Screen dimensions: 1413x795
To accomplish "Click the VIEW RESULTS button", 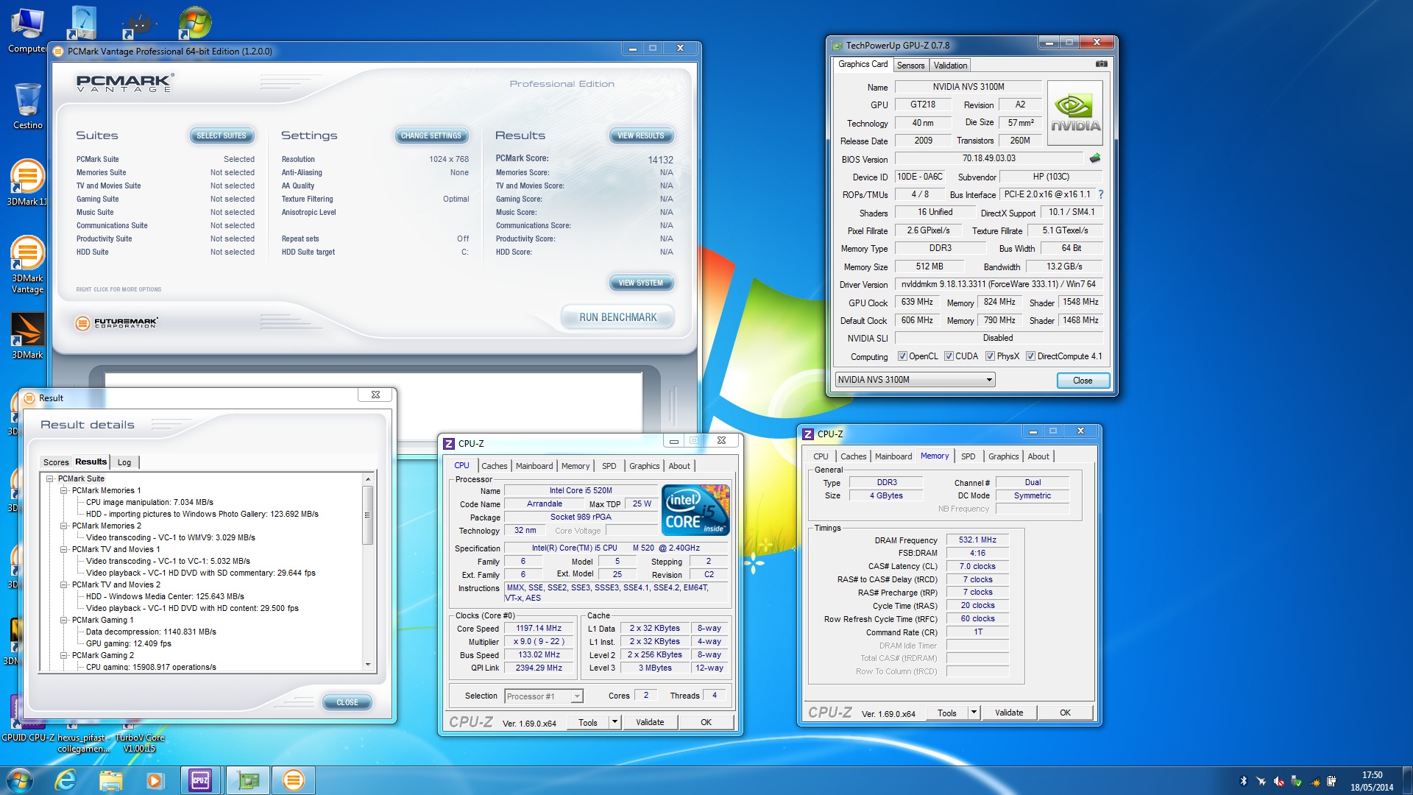I will 640,135.
